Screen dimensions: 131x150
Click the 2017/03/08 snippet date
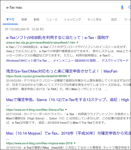(x=14, y=114)
